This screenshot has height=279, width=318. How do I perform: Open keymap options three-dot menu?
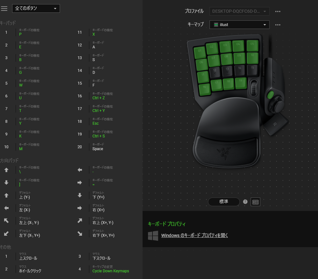click(278, 25)
